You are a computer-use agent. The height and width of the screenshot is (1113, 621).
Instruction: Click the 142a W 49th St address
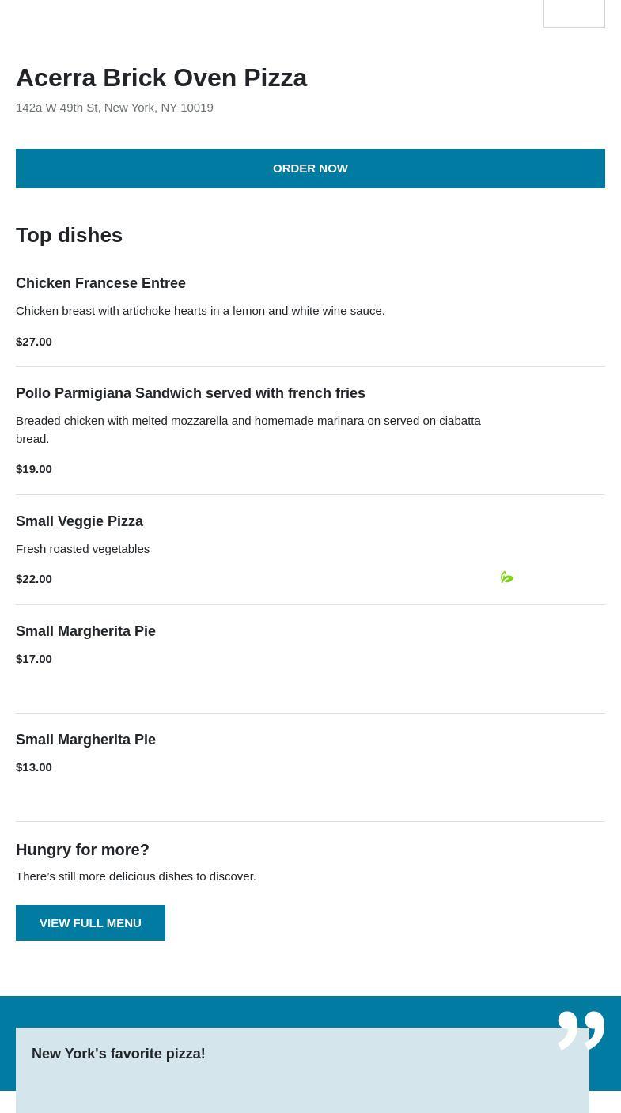coord(115,108)
